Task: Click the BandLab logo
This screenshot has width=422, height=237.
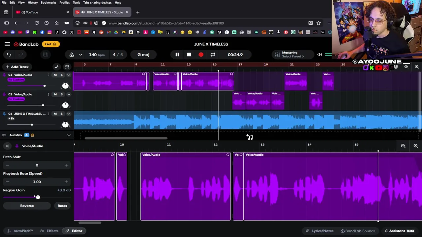Action: (26, 44)
